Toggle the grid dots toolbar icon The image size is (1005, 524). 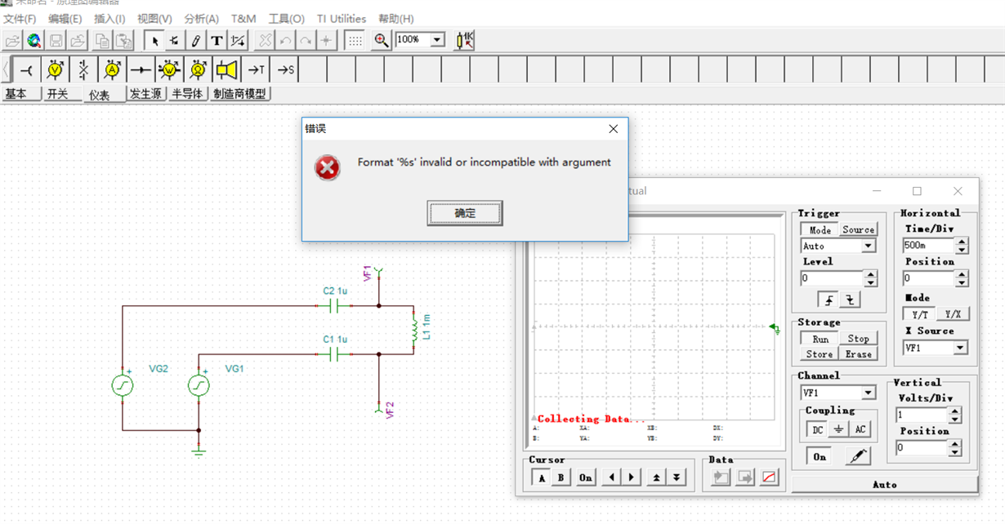pyautogui.click(x=355, y=40)
